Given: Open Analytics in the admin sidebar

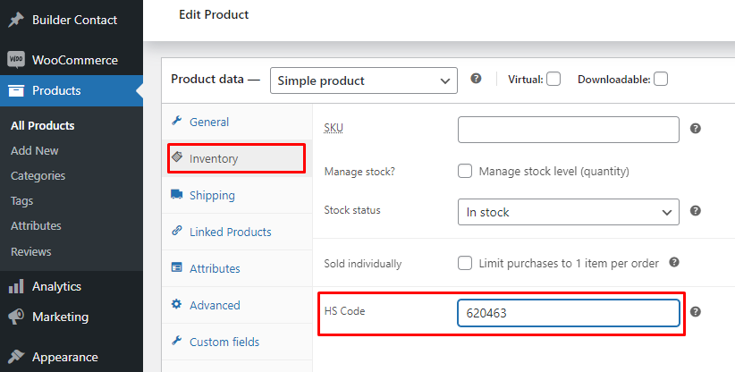Looking at the screenshot, I should [56, 286].
